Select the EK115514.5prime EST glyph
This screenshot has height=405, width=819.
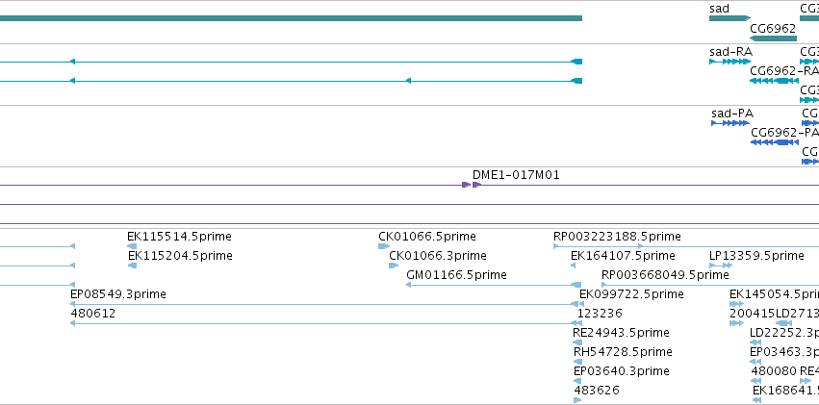[x=132, y=246]
